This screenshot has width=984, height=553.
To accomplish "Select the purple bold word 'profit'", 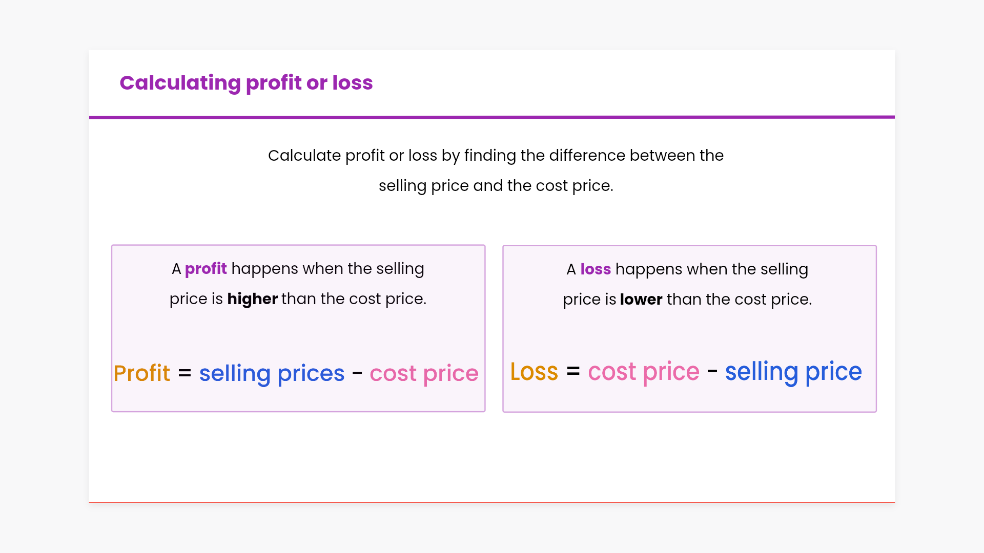I will coord(206,269).
